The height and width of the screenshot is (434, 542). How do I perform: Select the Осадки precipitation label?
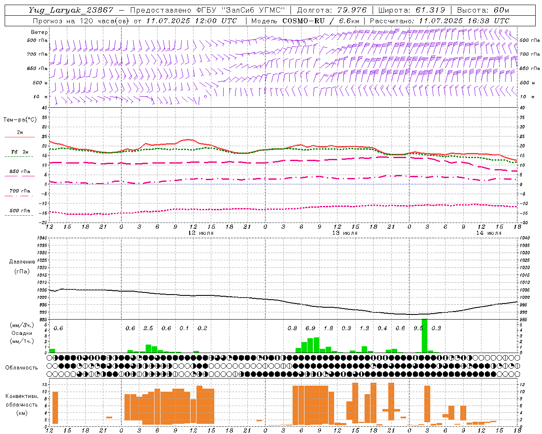point(22,333)
